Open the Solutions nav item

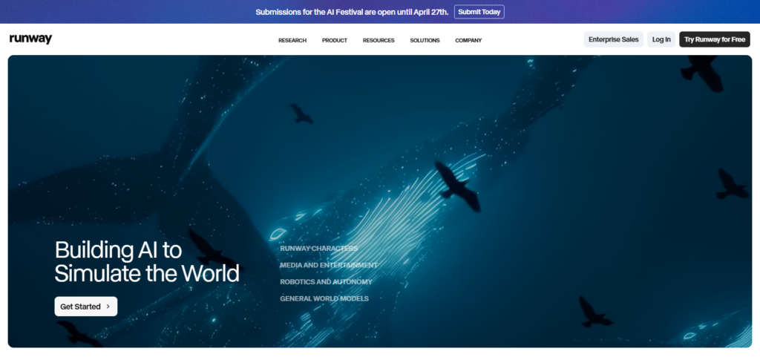tap(425, 40)
